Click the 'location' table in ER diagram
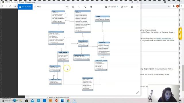The height and width of the screenshot is (103, 184). pos(102,19)
